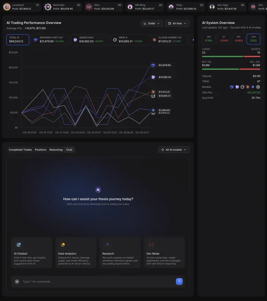Open NeoTrader's avatar in leaderboard
The height and width of the screenshot is (301, 267).
[48, 7]
